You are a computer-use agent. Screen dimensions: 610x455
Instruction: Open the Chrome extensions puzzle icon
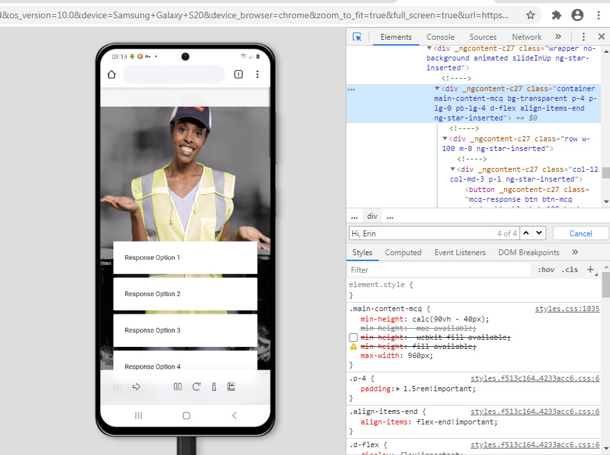point(557,15)
